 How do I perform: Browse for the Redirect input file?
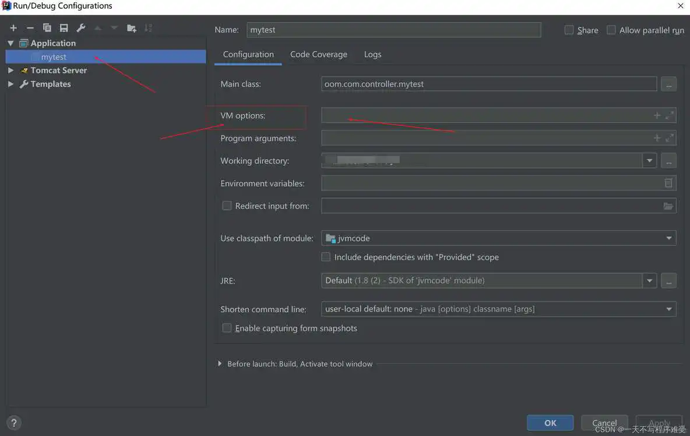tap(668, 206)
